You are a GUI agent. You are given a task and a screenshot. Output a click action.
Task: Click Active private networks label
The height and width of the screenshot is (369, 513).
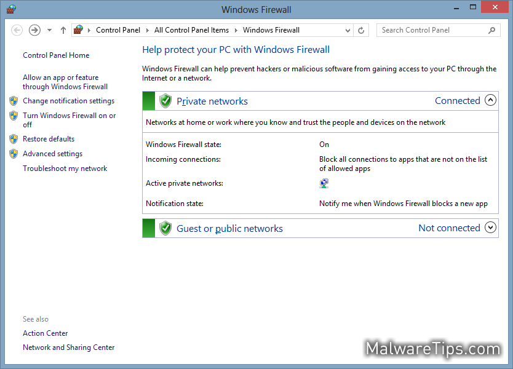(185, 183)
